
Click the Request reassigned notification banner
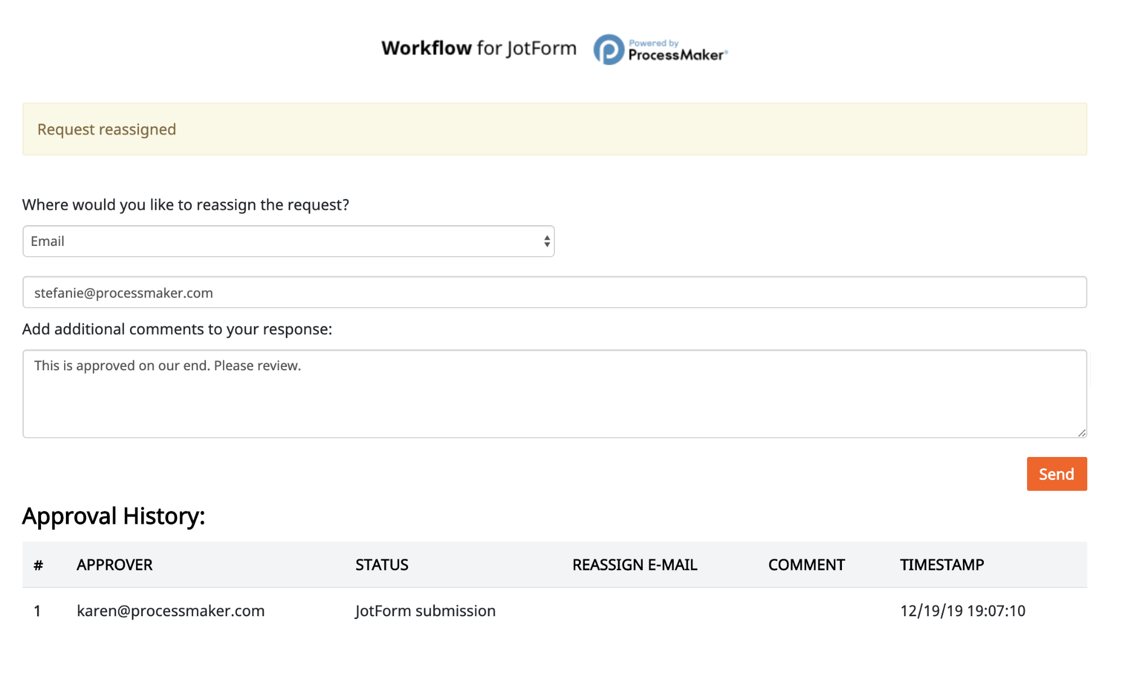pyautogui.click(x=554, y=129)
